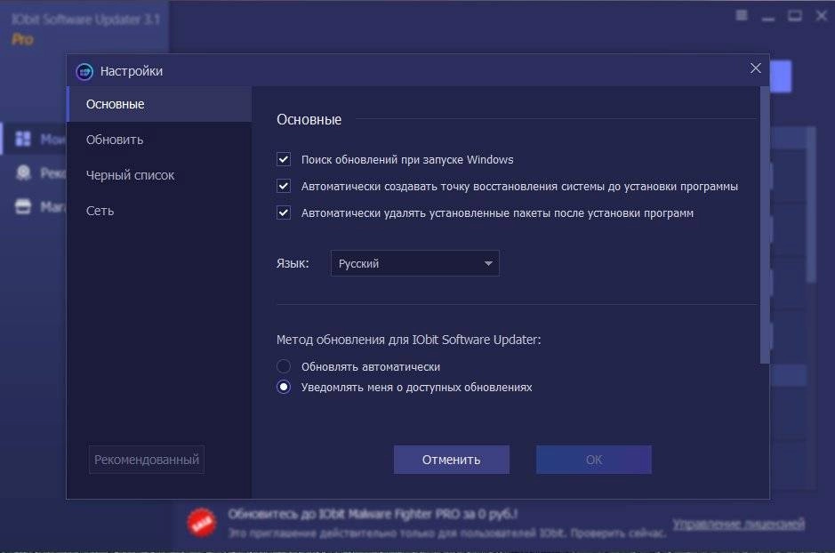Screen dimensions: 835x553
Task: Toggle automatic removal of installed packages checkbox
Action: (284, 212)
